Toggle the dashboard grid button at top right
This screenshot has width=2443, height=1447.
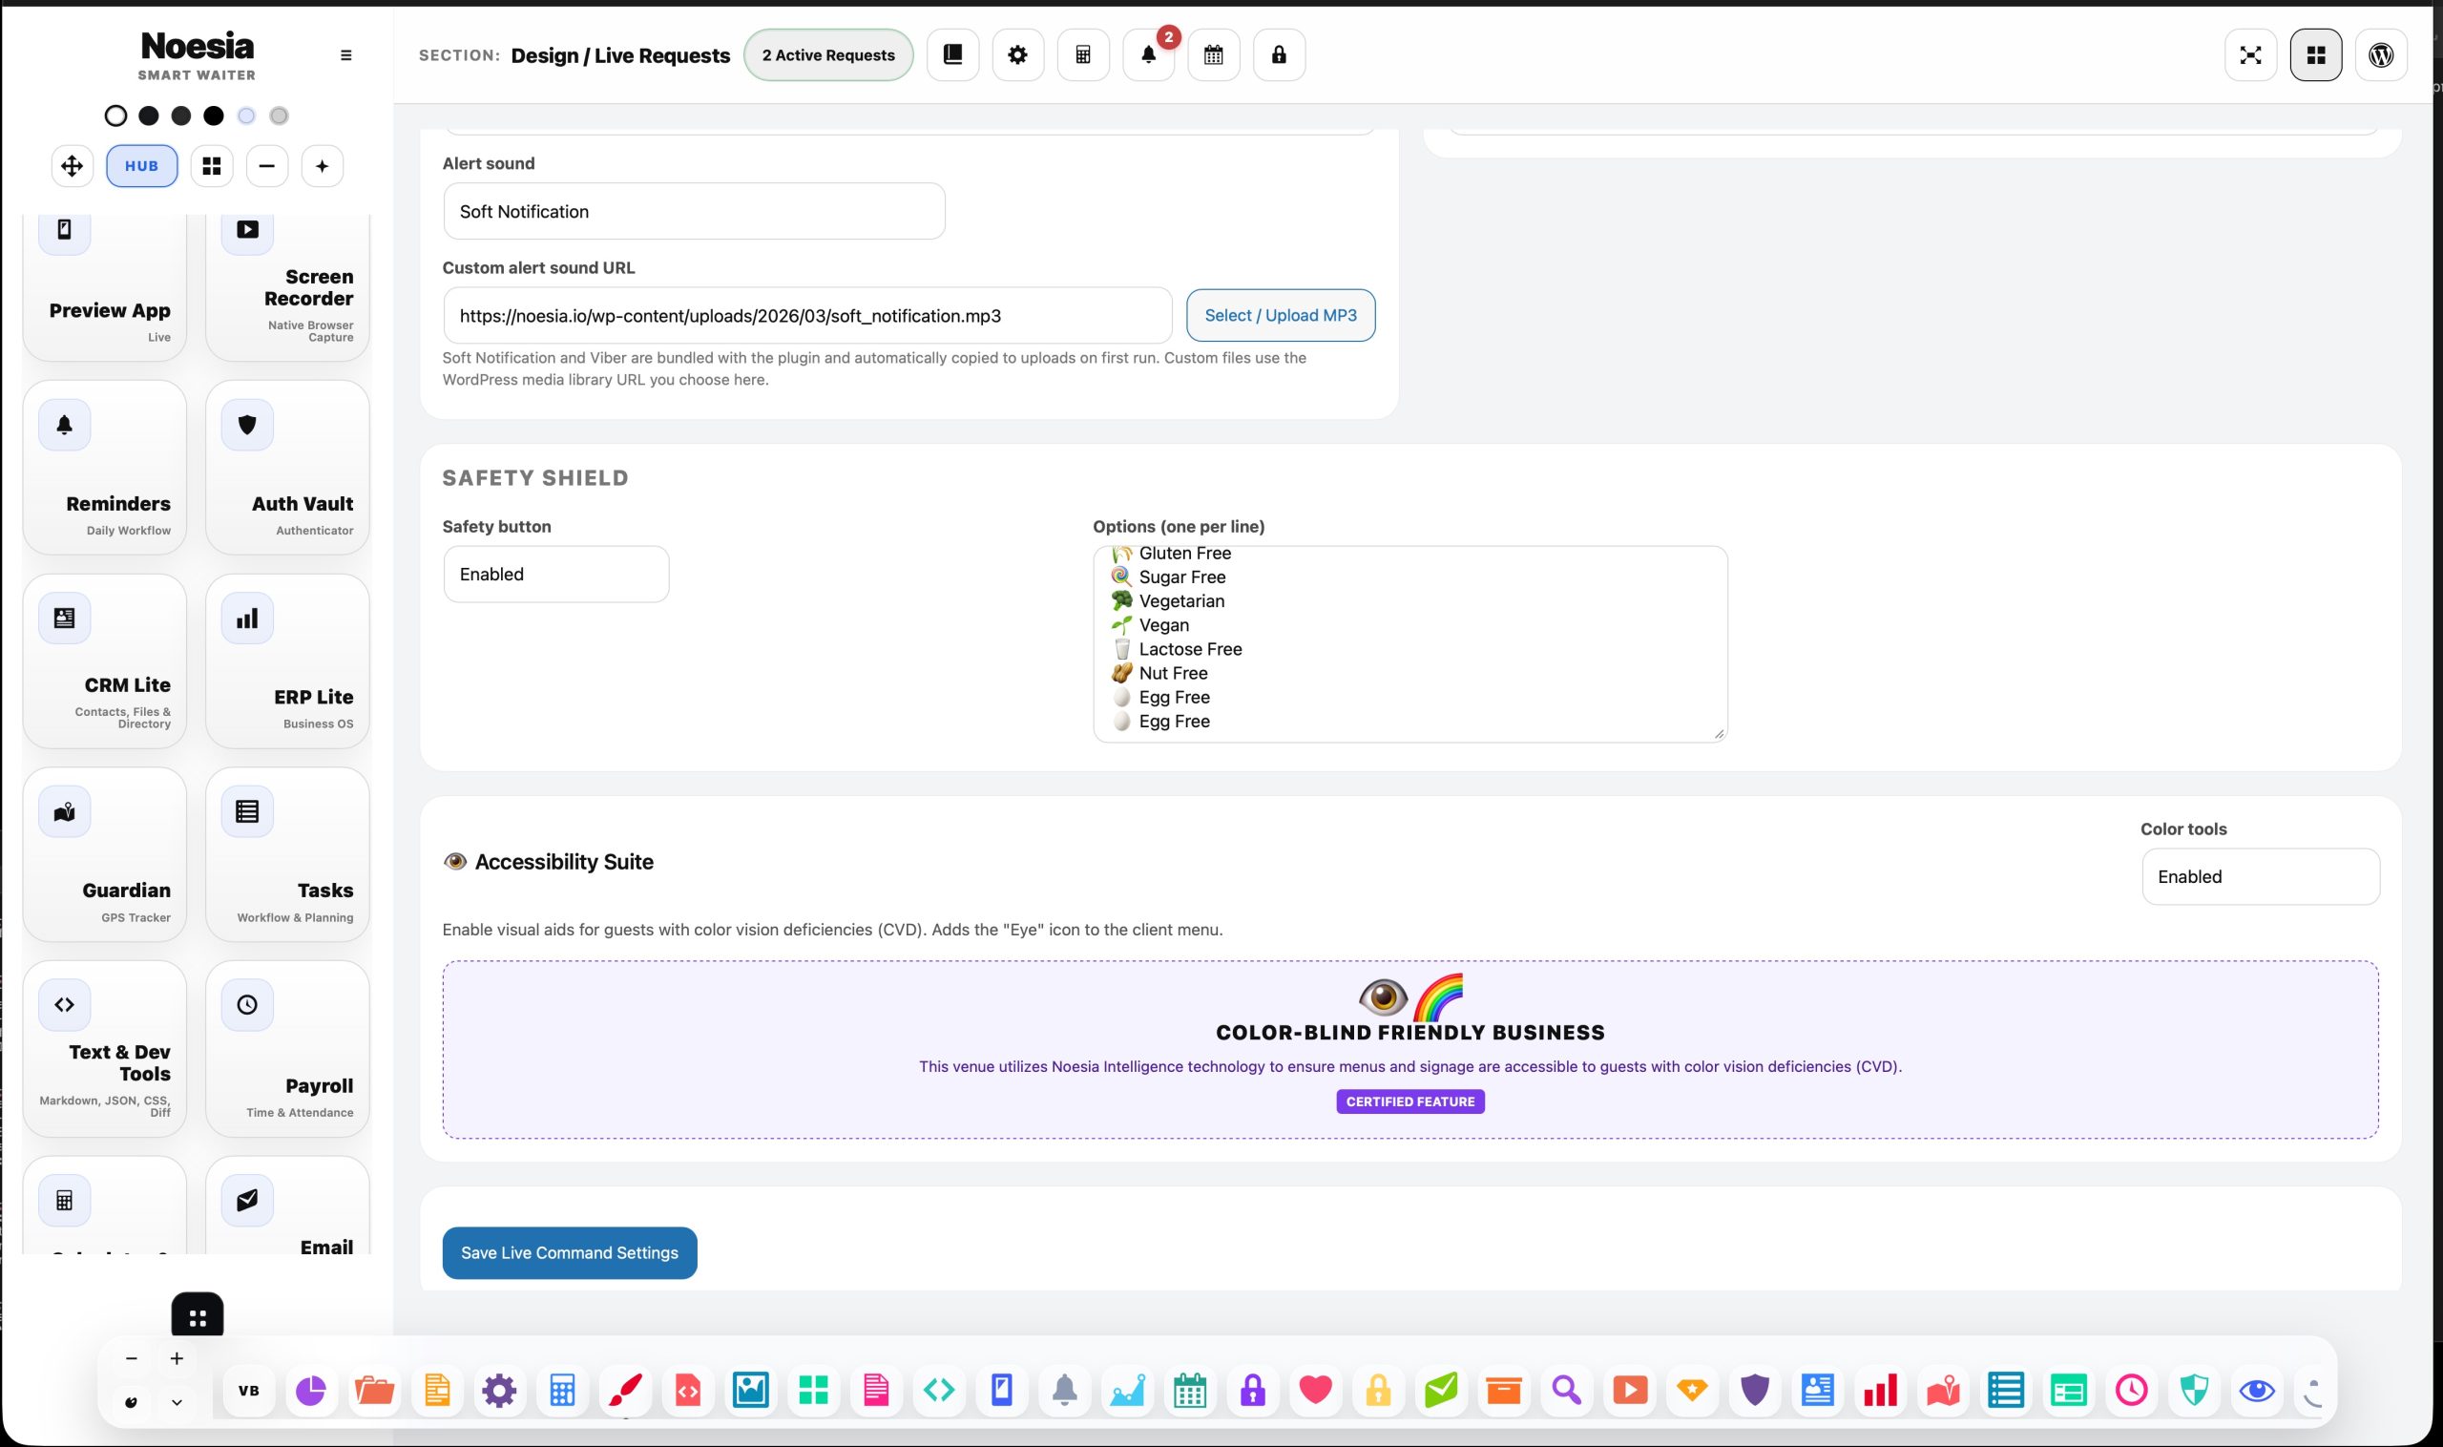pos(2316,54)
